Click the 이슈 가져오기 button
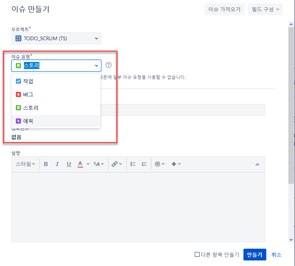 [x=224, y=9]
